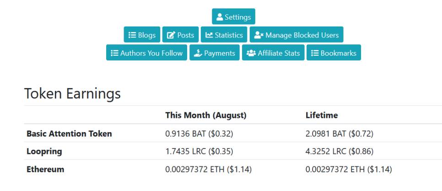Open Manage Blocked Users

tap(296, 35)
